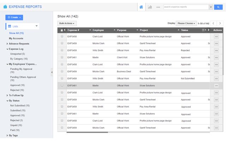
Task: Open the header three-dots more menu
Action: [158, 7]
